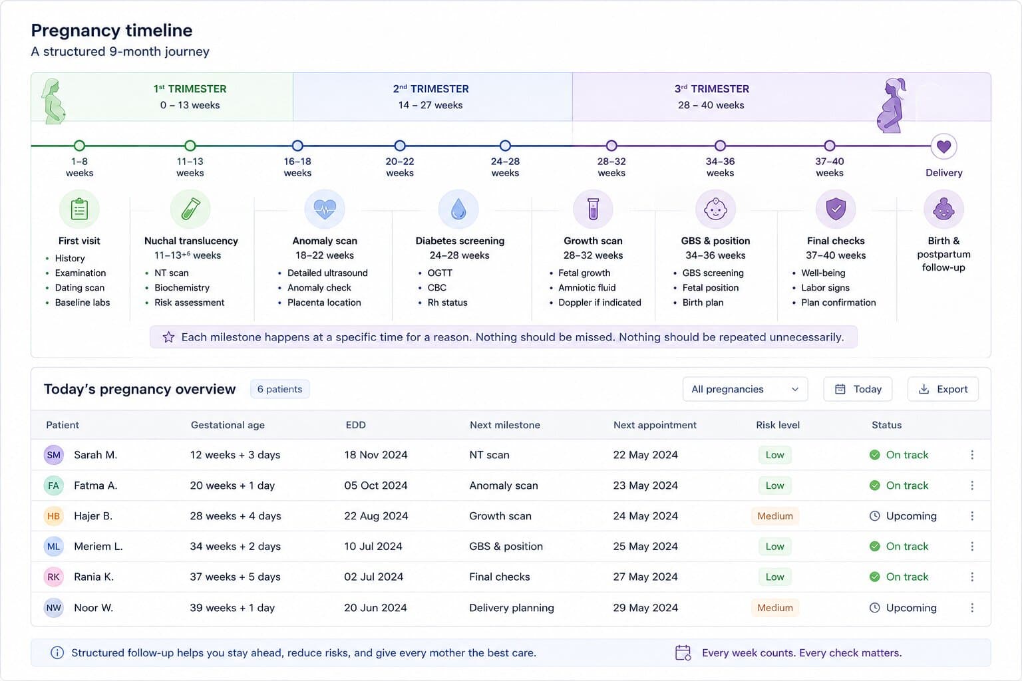Select the 24–28 weeks timeline marker
This screenshot has width=1022, height=681.
pos(505,146)
